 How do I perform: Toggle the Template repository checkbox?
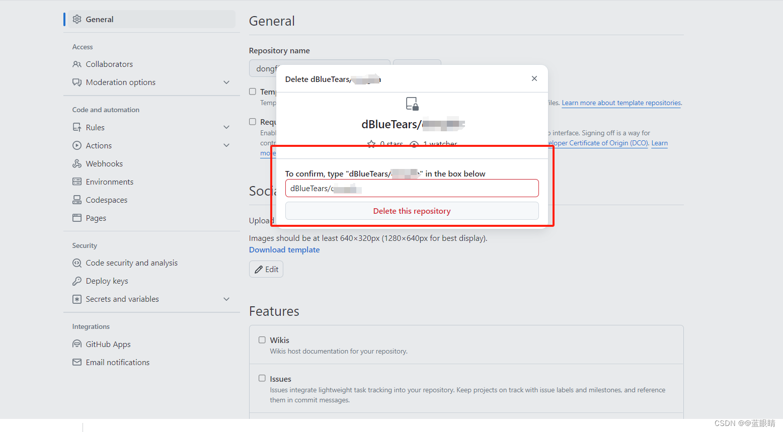[x=253, y=92]
